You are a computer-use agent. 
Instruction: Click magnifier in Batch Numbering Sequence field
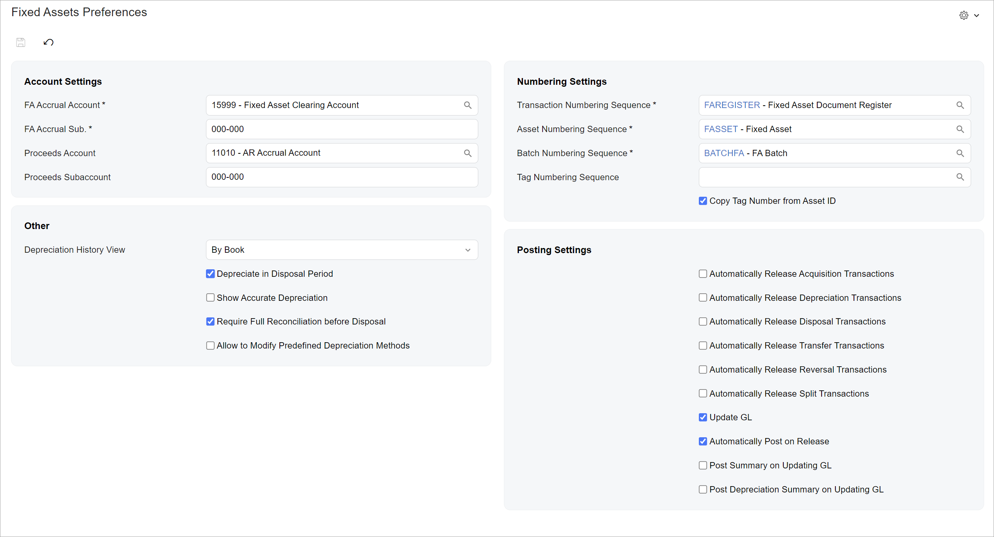click(x=960, y=153)
